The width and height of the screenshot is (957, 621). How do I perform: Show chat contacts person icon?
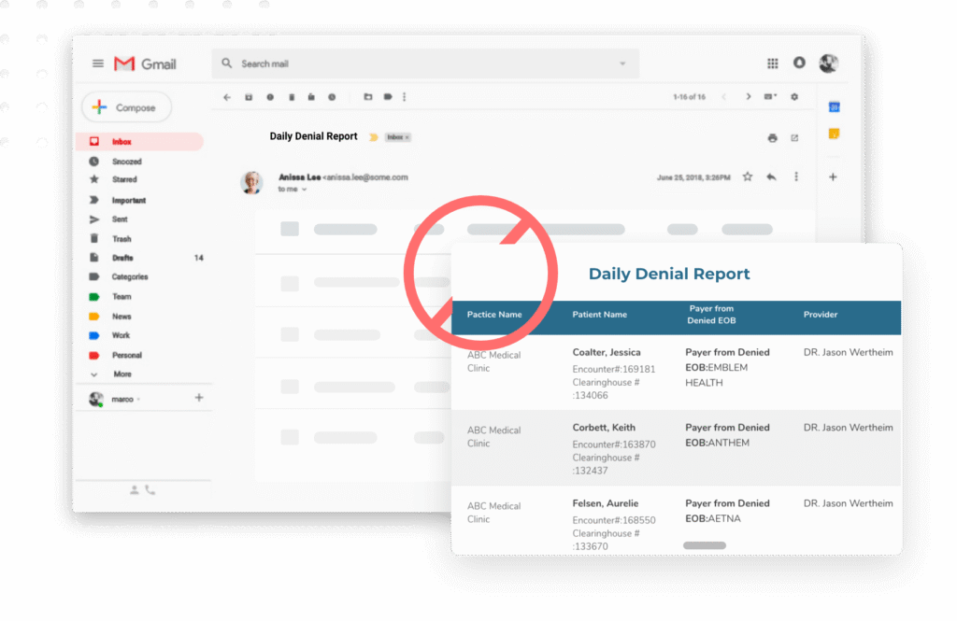[x=135, y=490]
